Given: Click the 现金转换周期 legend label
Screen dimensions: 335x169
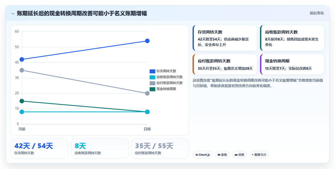Looking at the screenshot, I should 166,89.
